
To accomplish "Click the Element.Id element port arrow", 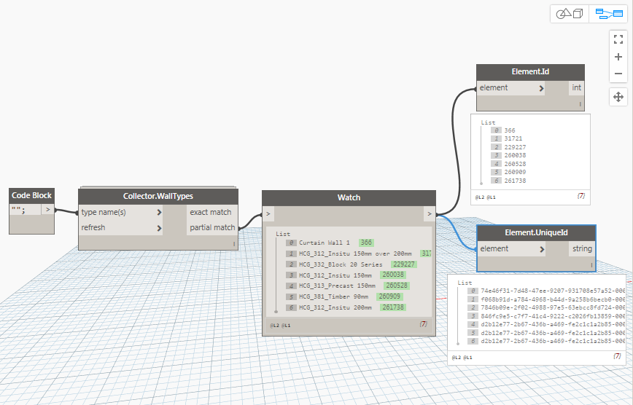I will pyautogui.click(x=541, y=88).
